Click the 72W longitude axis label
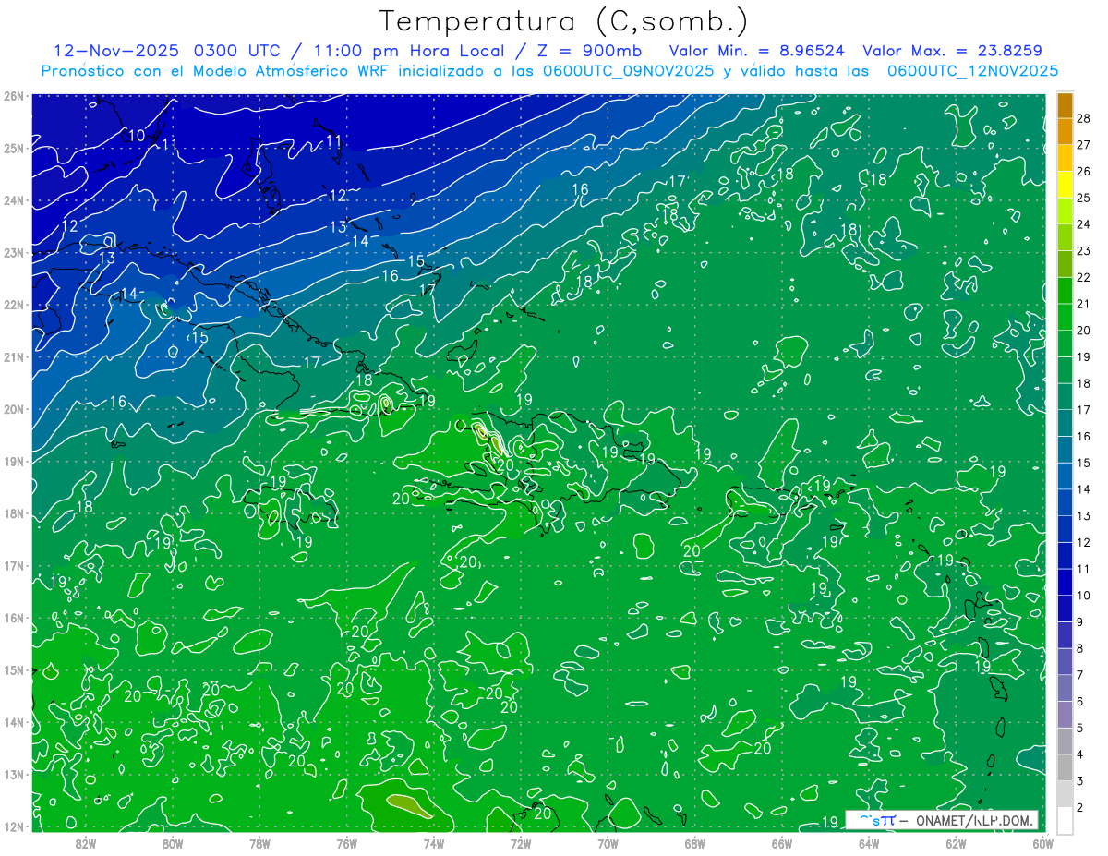This screenshot has width=1108, height=856. (521, 842)
